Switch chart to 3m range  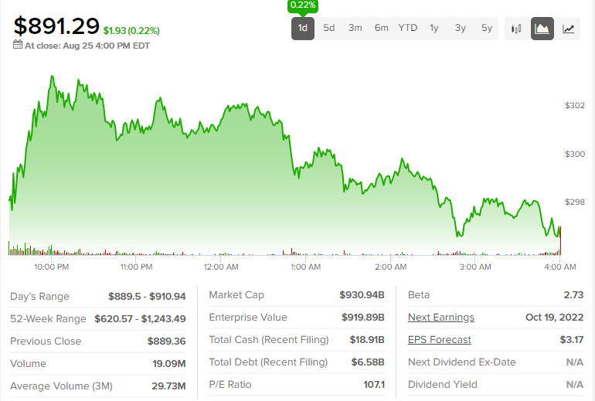point(355,28)
